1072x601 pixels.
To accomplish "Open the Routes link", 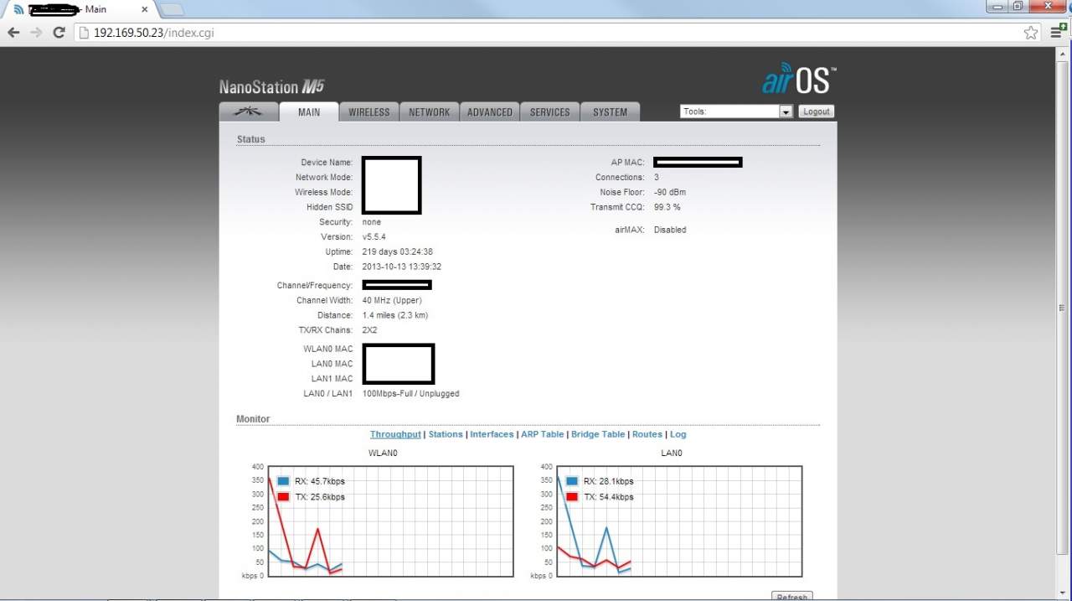I will (x=647, y=434).
